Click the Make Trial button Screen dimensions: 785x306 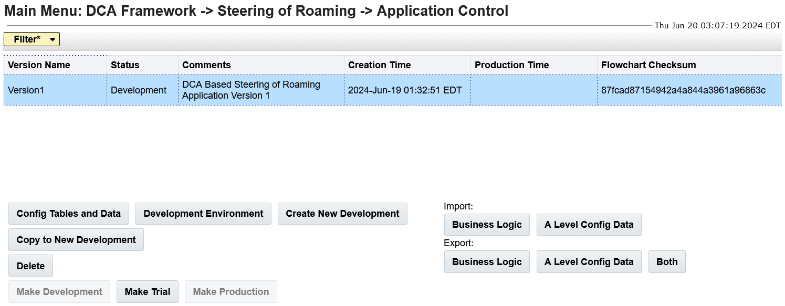[x=147, y=291]
